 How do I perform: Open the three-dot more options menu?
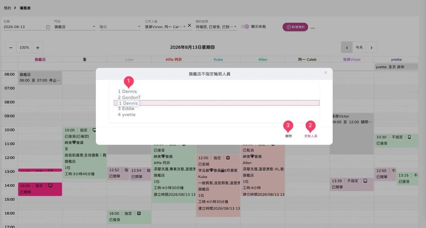(313, 28)
